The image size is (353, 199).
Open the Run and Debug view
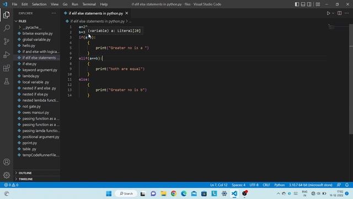tap(7, 55)
